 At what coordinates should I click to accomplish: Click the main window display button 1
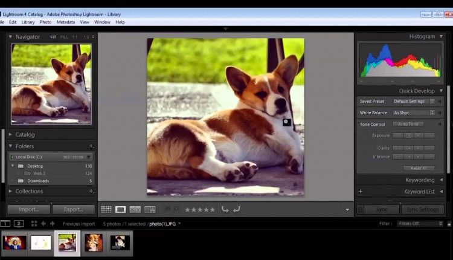coord(5,224)
